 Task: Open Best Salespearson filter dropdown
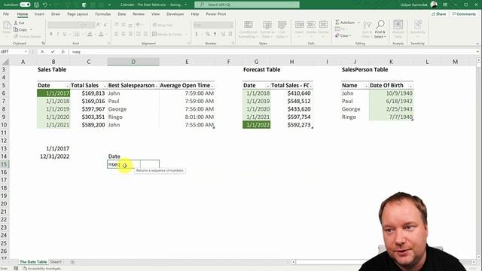157,86
